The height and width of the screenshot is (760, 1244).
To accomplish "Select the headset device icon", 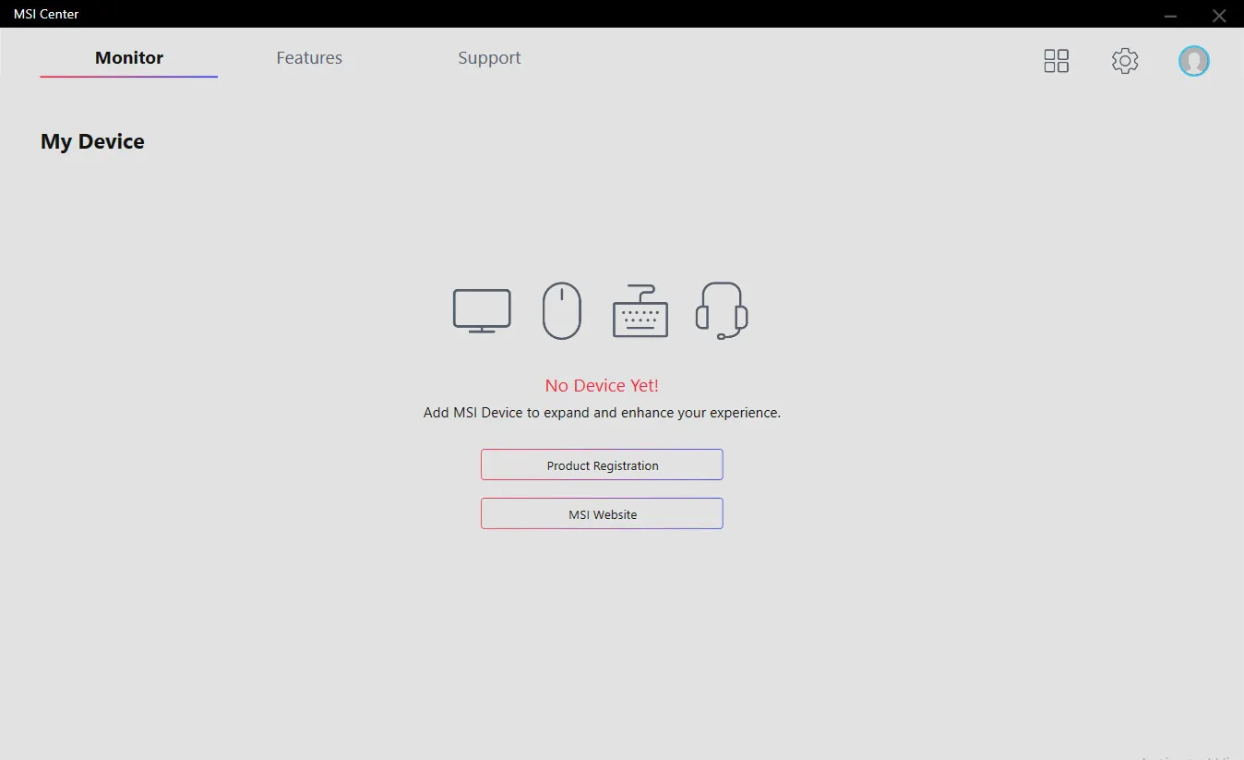I will pos(721,310).
